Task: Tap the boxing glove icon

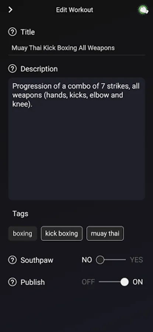Action: click(143, 10)
